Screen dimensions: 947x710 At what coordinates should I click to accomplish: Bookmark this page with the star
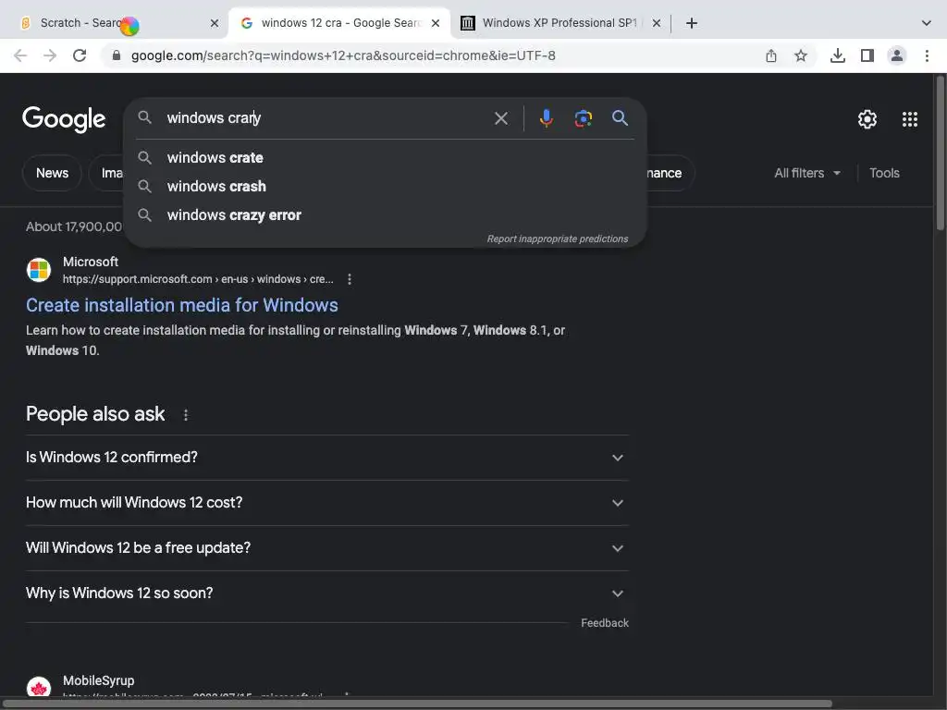click(x=801, y=55)
